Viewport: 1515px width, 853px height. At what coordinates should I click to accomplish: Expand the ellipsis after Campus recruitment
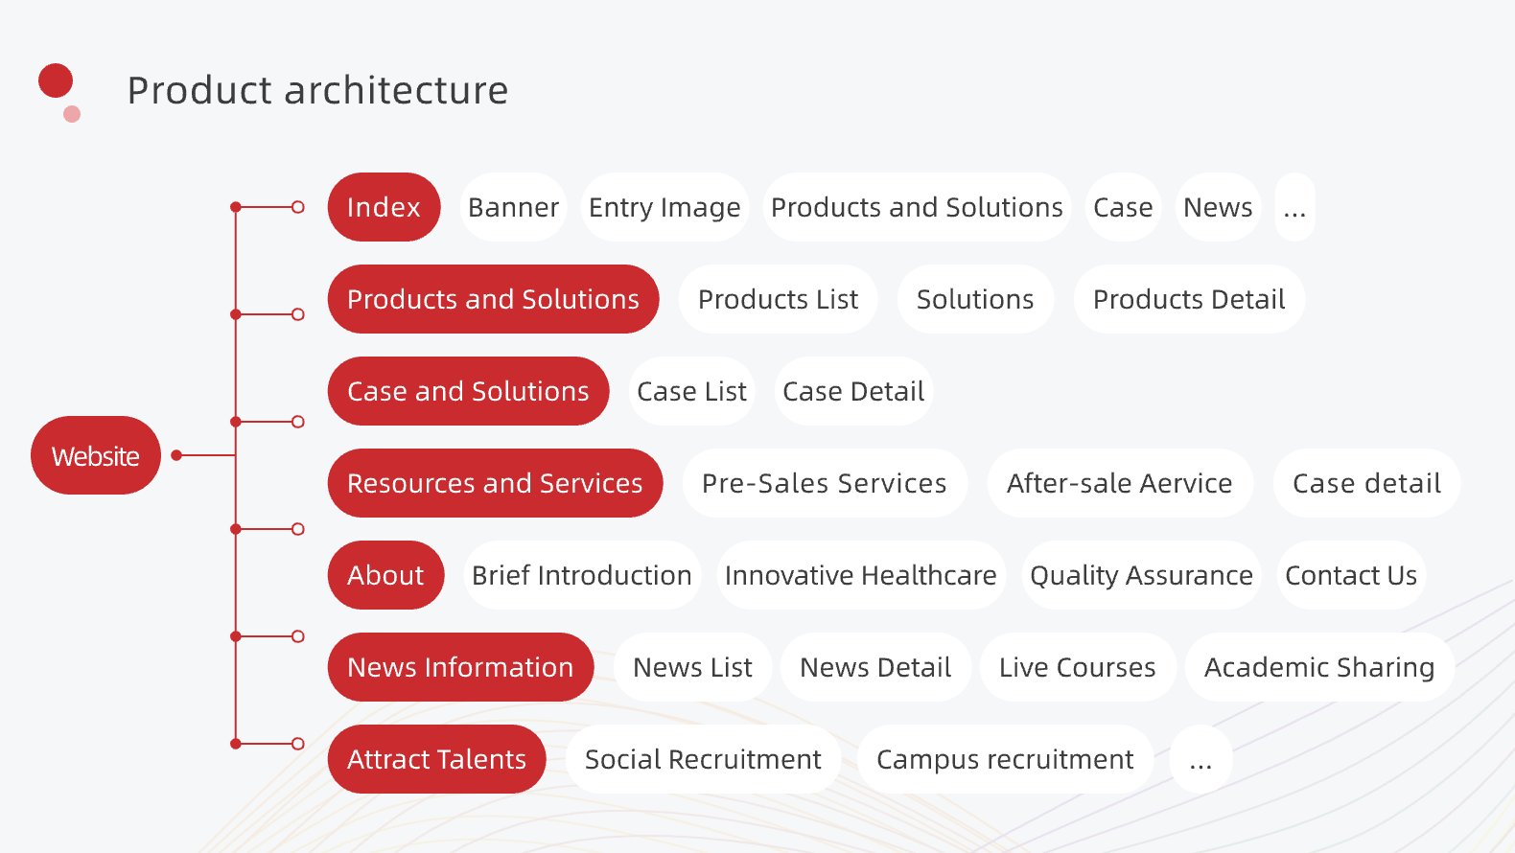click(1200, 759)
